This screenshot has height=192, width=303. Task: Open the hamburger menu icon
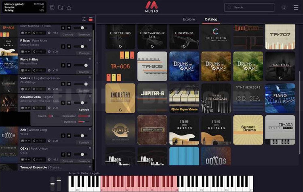point(296,8)
